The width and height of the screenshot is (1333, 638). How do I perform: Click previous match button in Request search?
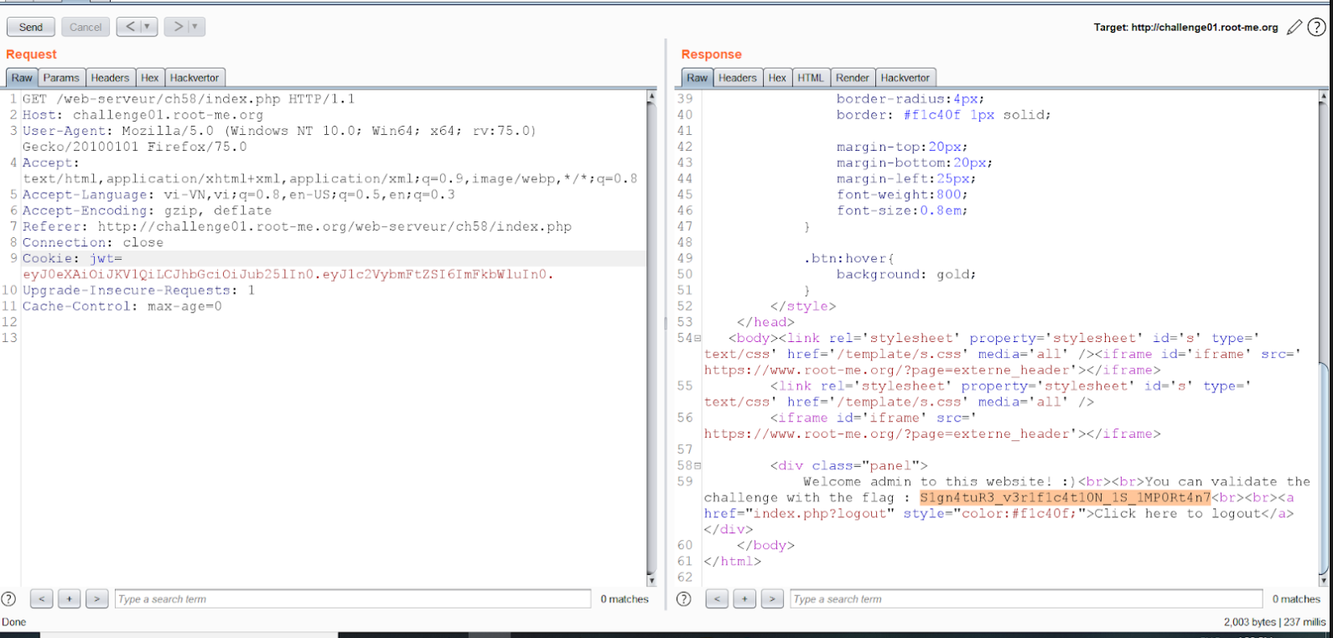(x=41, y=599)
